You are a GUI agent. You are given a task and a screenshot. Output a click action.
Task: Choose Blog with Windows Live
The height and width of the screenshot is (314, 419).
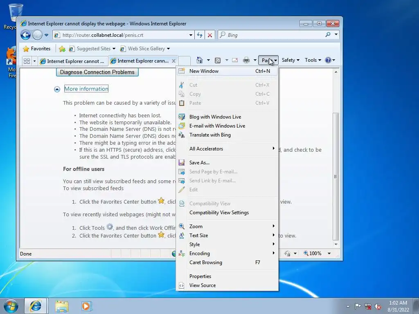tap(228, 117)
